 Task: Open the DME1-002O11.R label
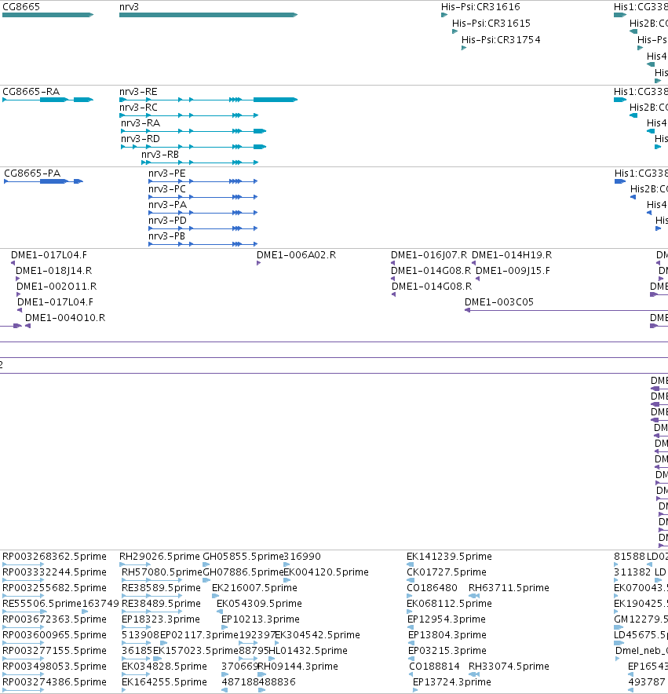[x=57, y=287]
